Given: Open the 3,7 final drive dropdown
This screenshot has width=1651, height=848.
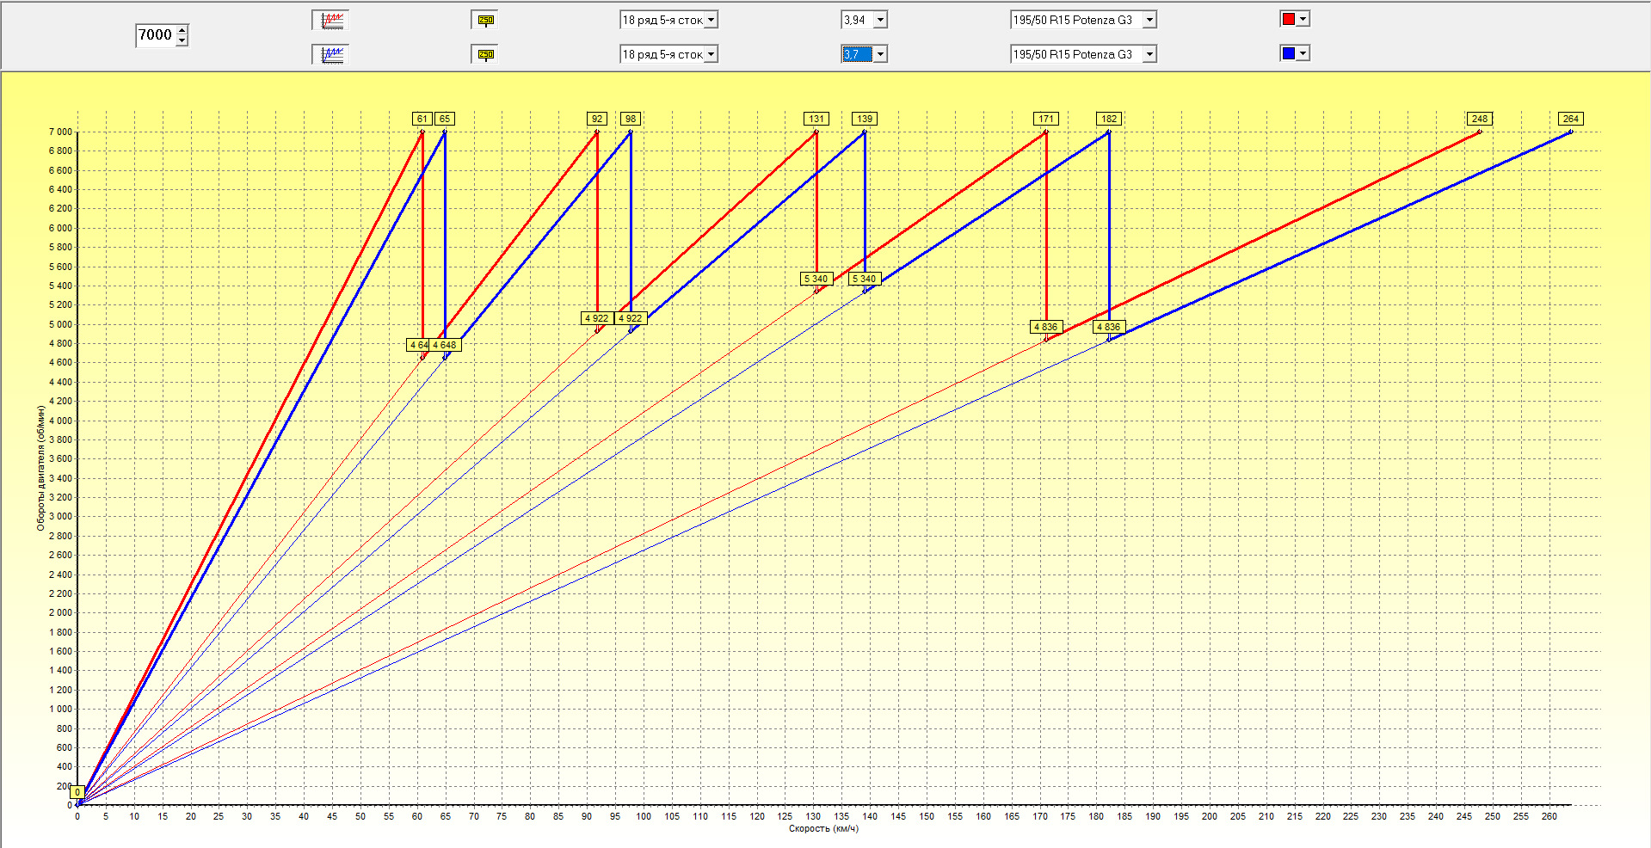Looking at the screenshot, I should [864, 54].
